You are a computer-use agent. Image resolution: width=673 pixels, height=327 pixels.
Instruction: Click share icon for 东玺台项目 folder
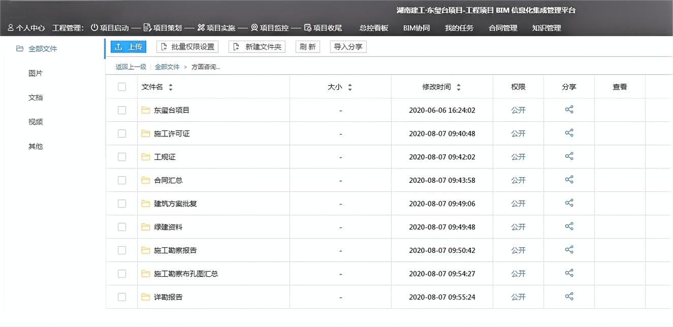pos(569,110)
